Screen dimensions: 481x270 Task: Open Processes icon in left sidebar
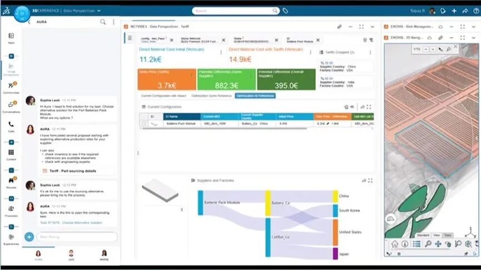tap(11, 209)
